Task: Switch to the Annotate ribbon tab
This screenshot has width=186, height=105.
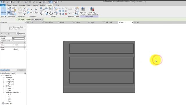Action: pos(22,5)
